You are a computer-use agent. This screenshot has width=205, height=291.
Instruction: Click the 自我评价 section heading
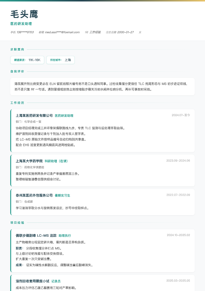coord(17,71)
